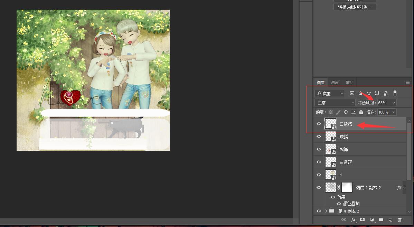Click the folder icon of 组 4 副本 2

point(332,211)
